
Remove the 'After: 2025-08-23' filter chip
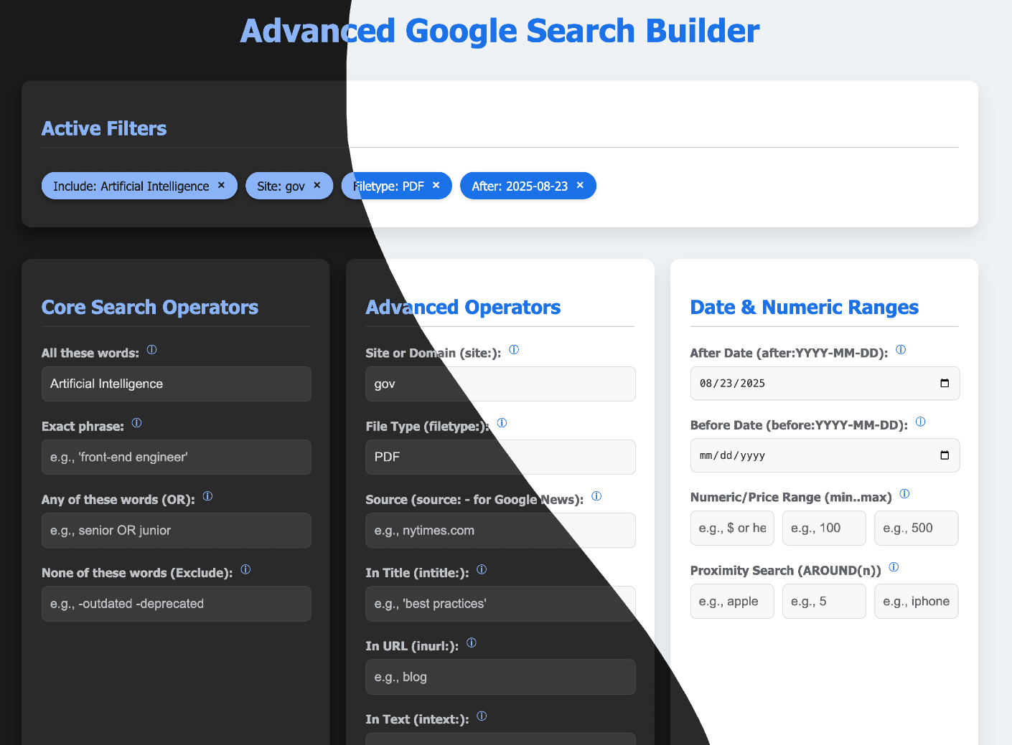point(580,185)
